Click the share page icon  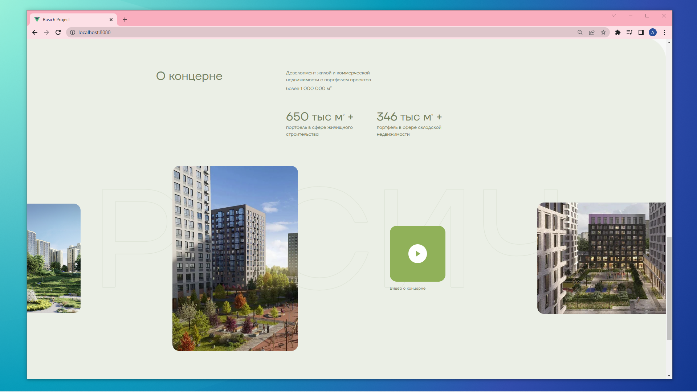point(592,32)
